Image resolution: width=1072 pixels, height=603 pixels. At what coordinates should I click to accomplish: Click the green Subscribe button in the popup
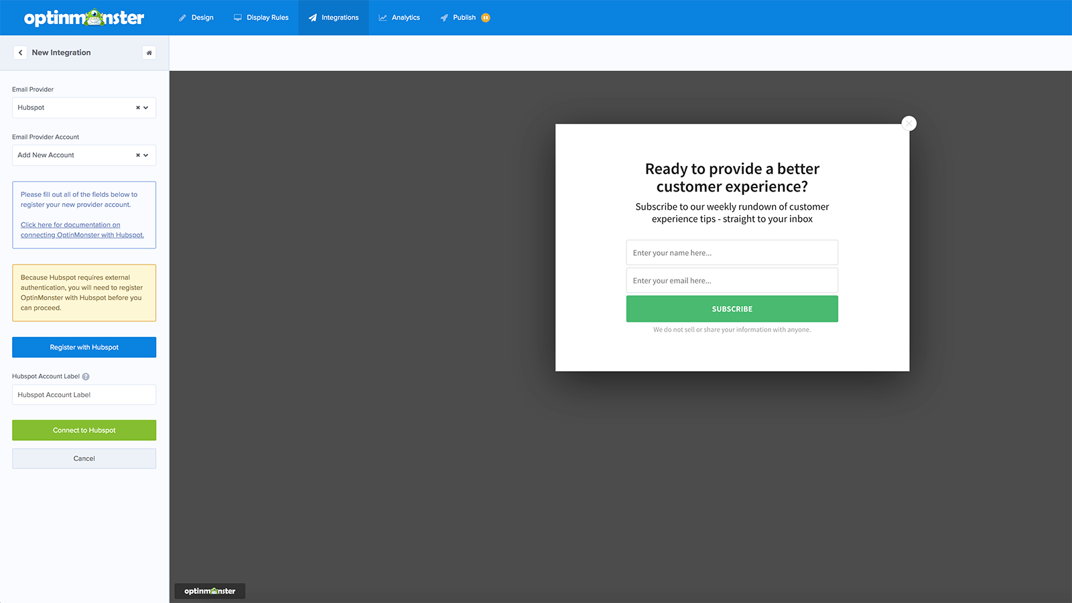tap(732, 309)
